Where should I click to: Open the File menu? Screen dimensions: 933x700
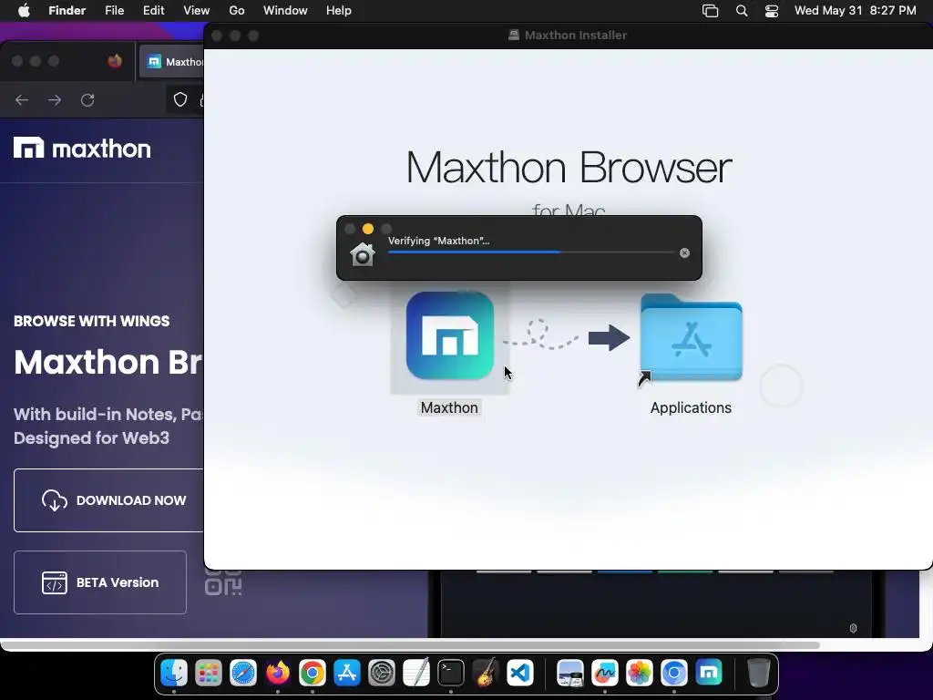point(114,11)
